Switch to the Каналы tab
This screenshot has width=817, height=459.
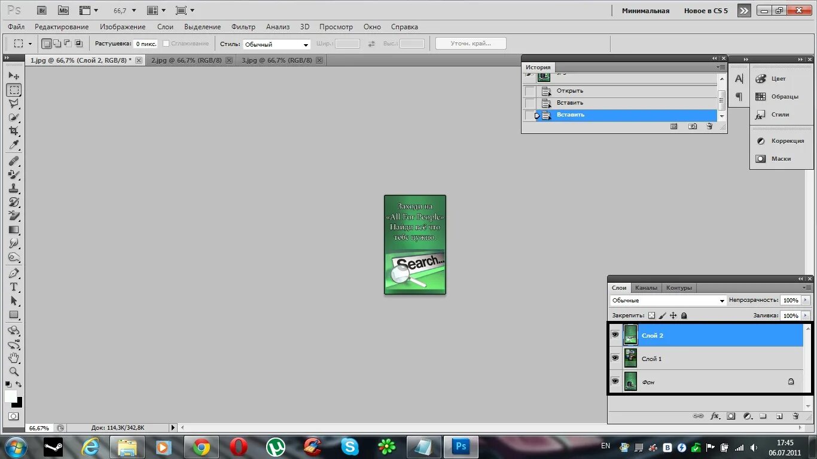tap(646, 288)
